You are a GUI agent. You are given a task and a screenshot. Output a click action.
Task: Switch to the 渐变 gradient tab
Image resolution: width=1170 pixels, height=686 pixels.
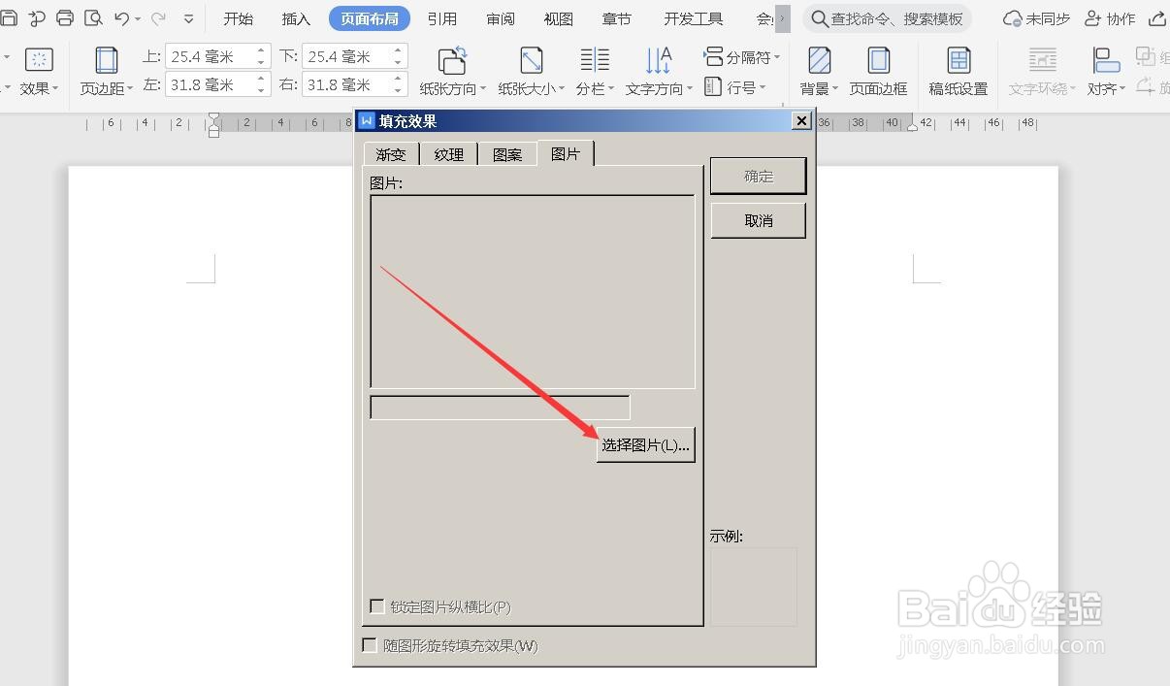pyautogui.click(x=391, y=154)
